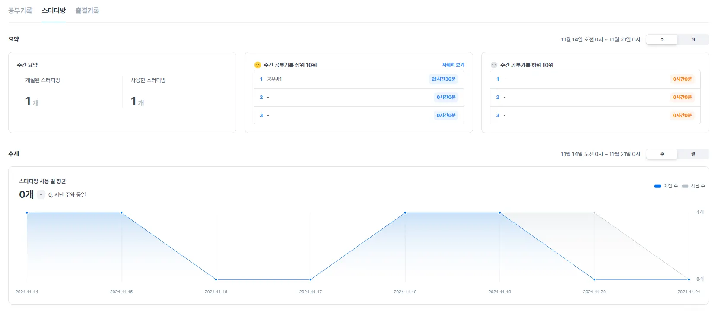Click the gray last-week point at 2024-11-20
The width and height of the screenshot is (718, 311).
click(x=594, y=213)
